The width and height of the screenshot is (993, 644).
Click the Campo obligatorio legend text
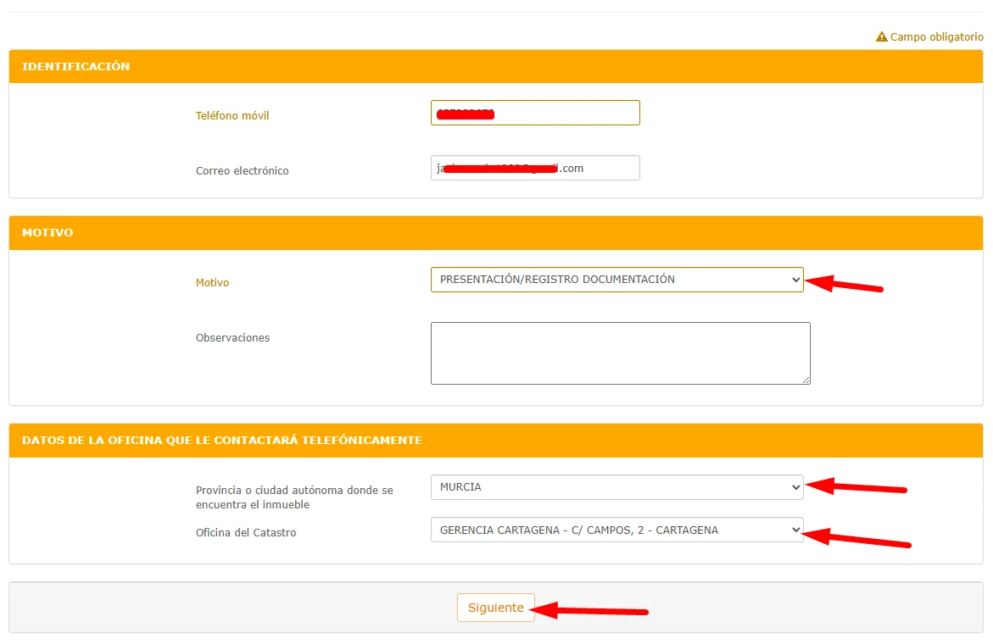click(937, 36)
